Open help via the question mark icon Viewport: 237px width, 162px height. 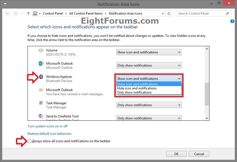pyautogui.click(x=232, y=21)
